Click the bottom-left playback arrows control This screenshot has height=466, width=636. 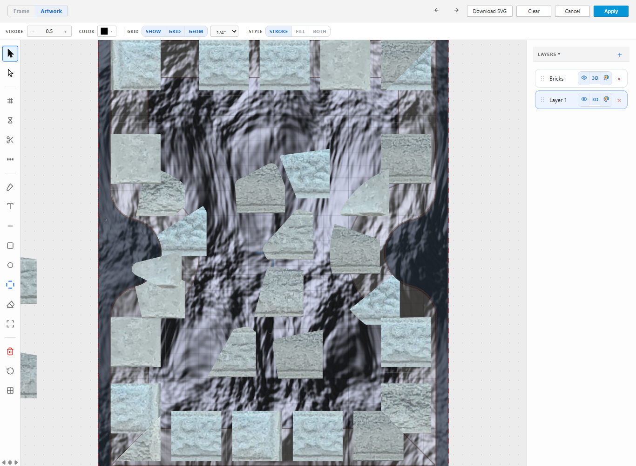click(10, 462)
